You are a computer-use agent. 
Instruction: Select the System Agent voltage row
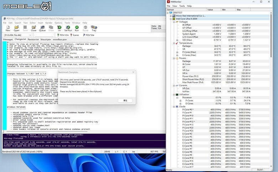[x=218, y=34]
